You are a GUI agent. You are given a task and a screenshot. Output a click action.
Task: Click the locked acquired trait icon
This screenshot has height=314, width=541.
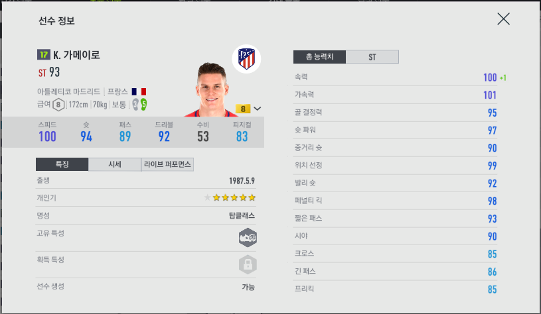pyautogui.click(x=248, y=264)
